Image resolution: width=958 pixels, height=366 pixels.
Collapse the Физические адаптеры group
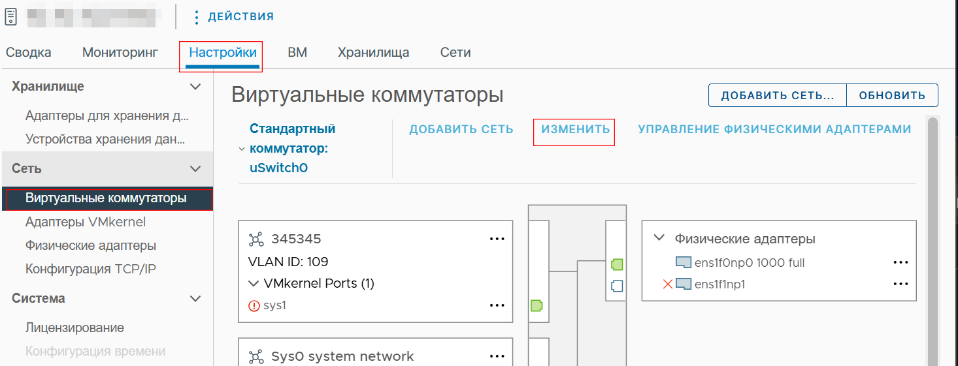[659, 239]
